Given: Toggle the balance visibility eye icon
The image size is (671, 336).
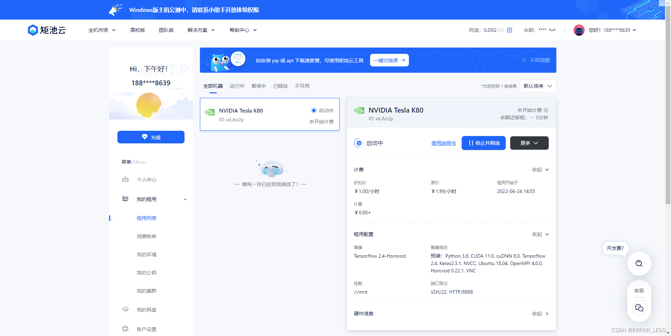Looking at the screenshot, I should tap(552, 30).
